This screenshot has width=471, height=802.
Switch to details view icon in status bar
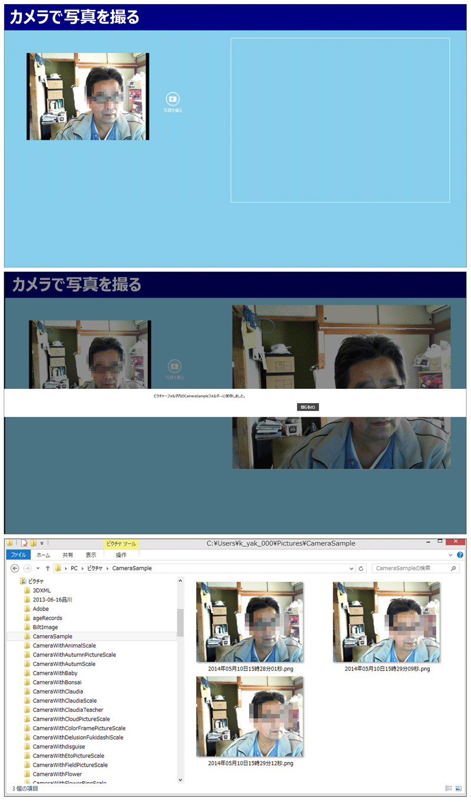click(449, 788)
